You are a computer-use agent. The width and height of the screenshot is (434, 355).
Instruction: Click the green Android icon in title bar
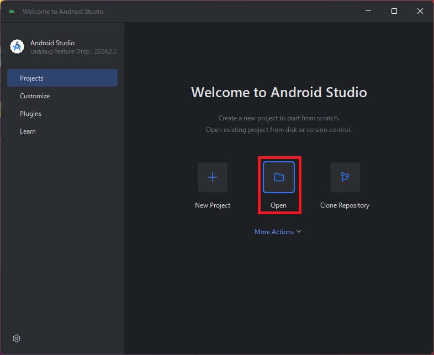tap(12, 11)
